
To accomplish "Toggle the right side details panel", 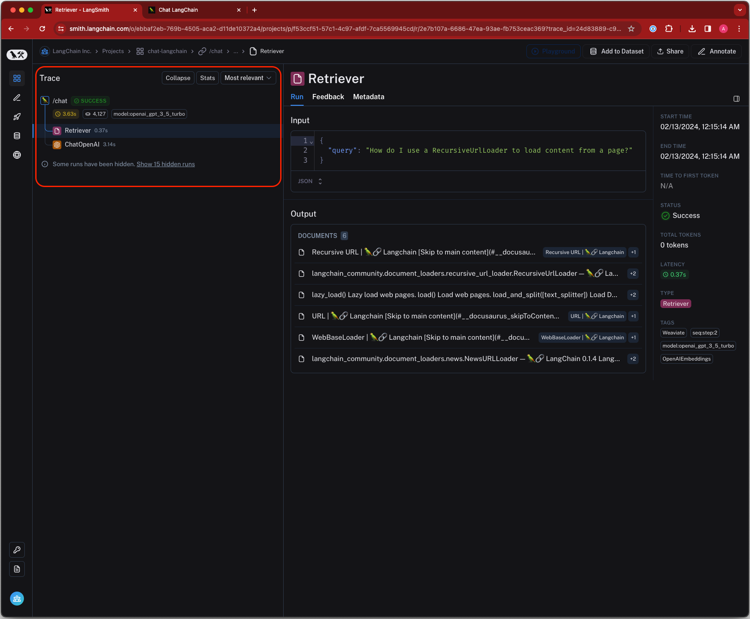I will 736,99.
